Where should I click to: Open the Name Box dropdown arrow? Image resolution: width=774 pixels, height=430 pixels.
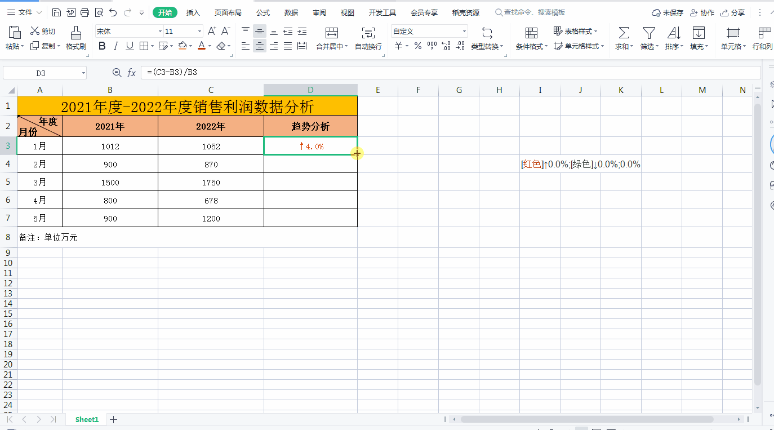tap(83, 73)
